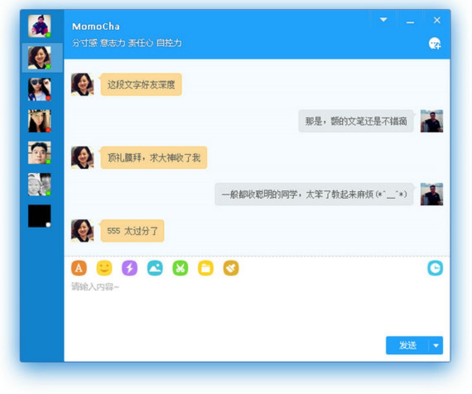
Task: Select sidebar contact with black-and-white photo
Action: point(39,185)
